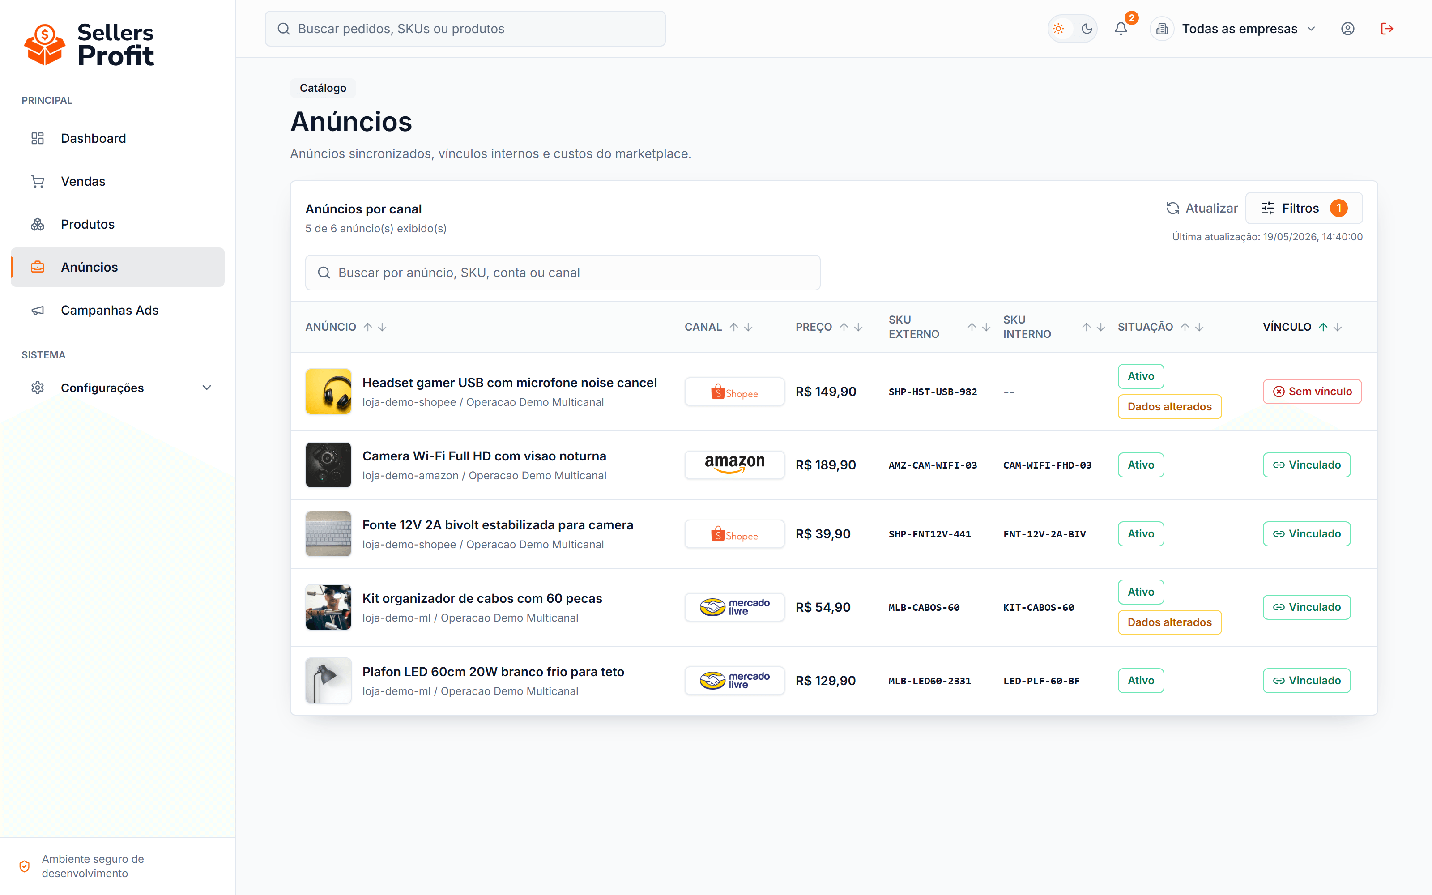
Task: Click Ativo badge on Camera Wi-Fi row
Action: [1141, 465]
